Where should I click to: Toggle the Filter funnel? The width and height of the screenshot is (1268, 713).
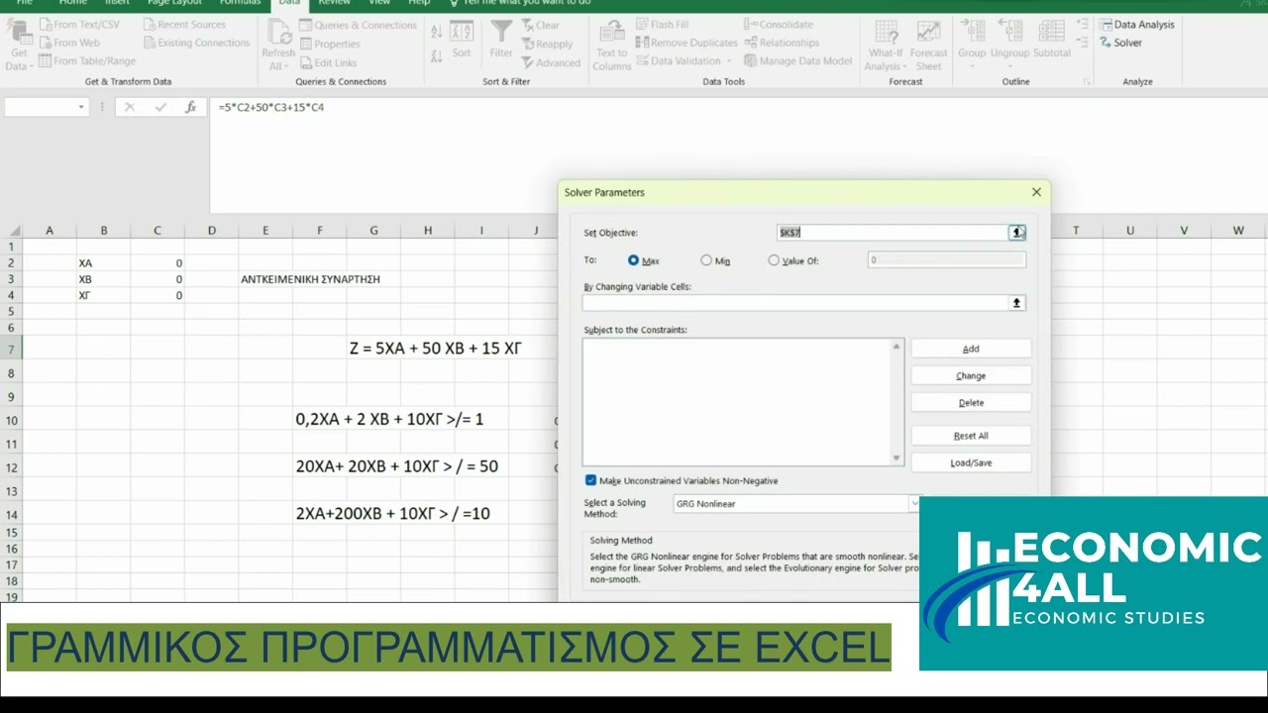click(502, 40)
